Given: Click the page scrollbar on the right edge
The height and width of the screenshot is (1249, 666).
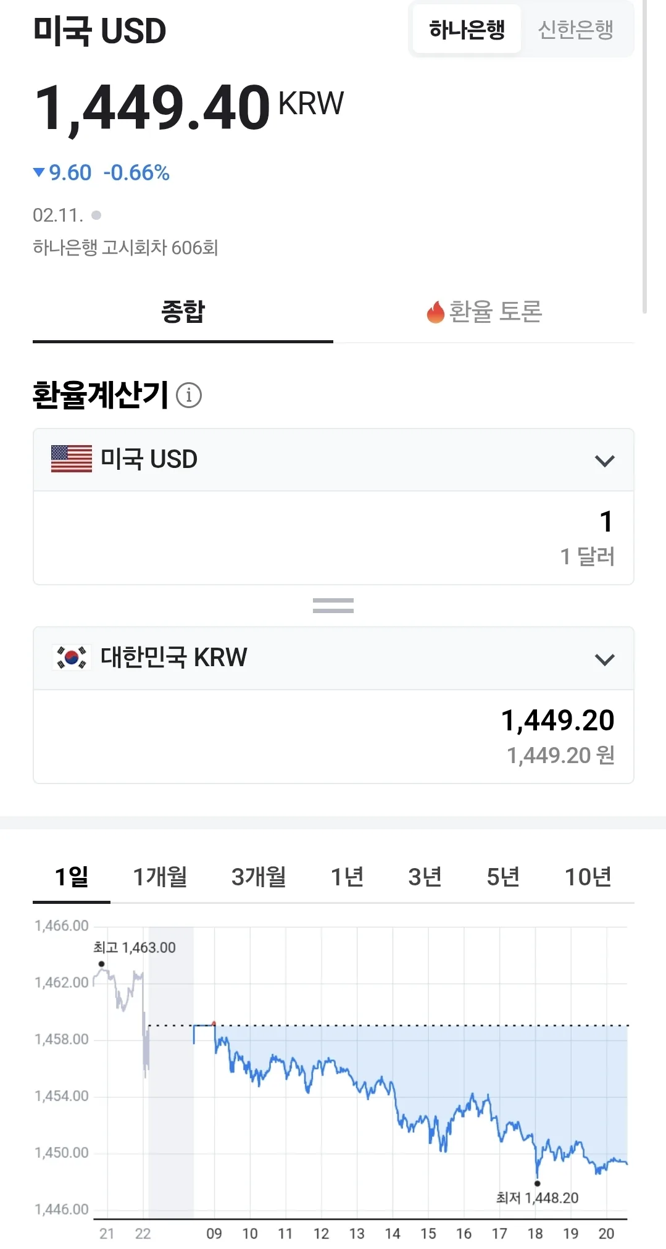Looking at the screenshot, I should pos(644,157).
